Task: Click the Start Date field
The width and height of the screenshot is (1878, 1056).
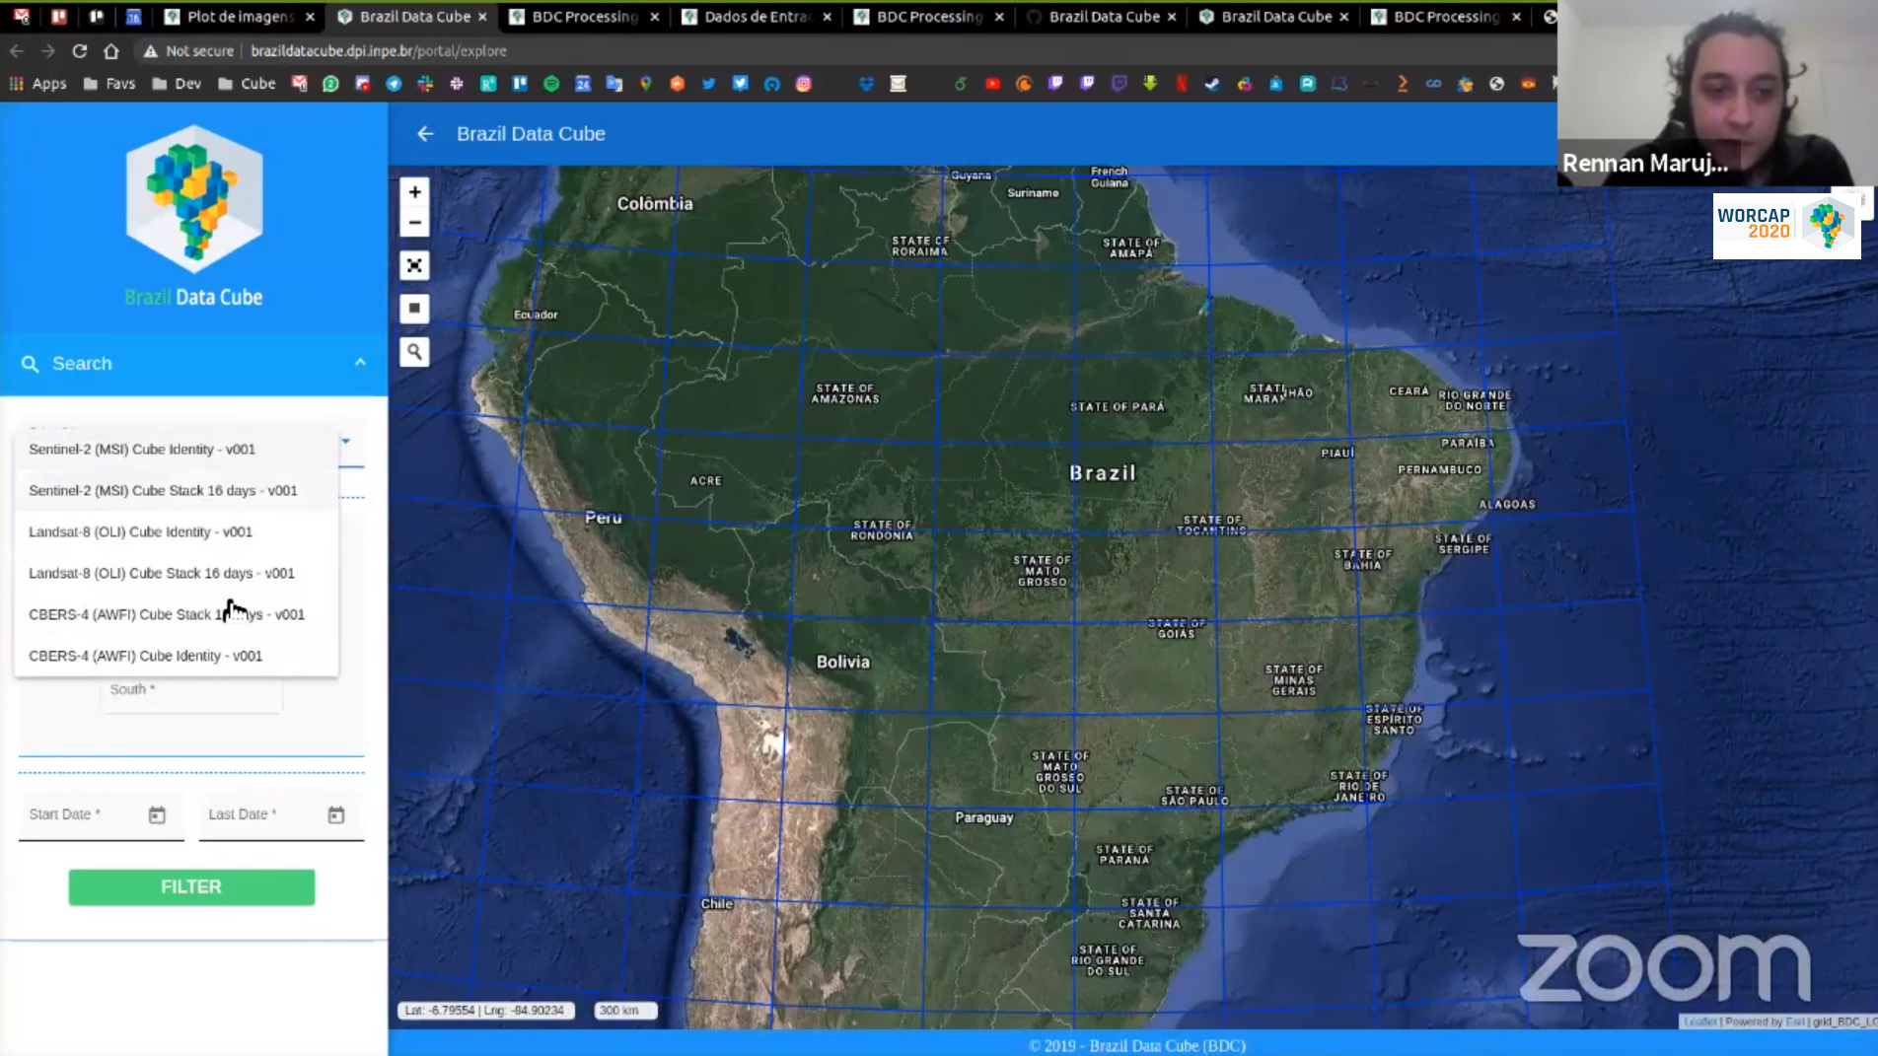Action: [x=102, y=815]
